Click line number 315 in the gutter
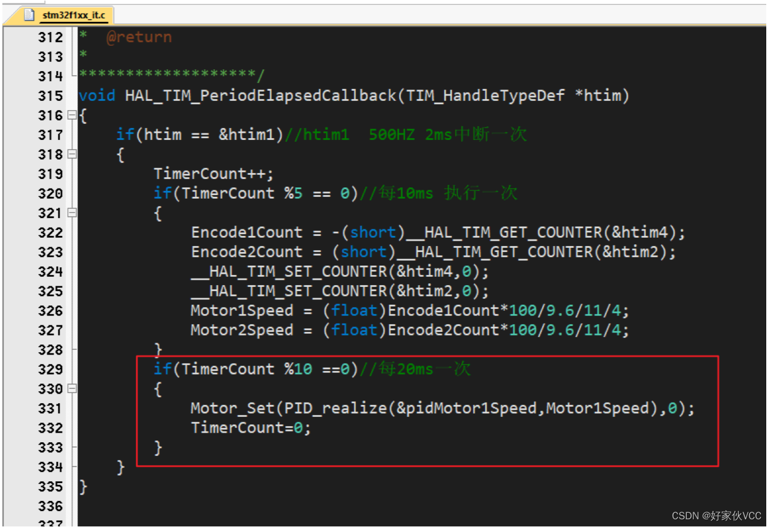Image resolution: width=771 pixels, height=527 pixels. (50, 95)
